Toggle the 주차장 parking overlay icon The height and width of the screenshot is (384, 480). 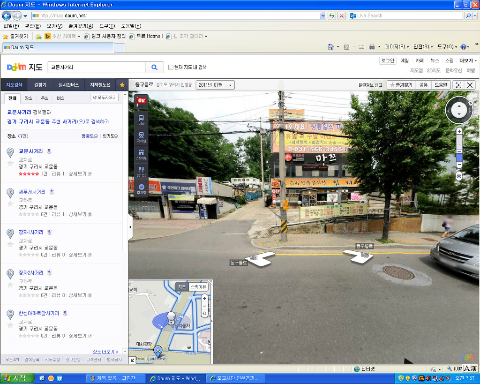141,188
